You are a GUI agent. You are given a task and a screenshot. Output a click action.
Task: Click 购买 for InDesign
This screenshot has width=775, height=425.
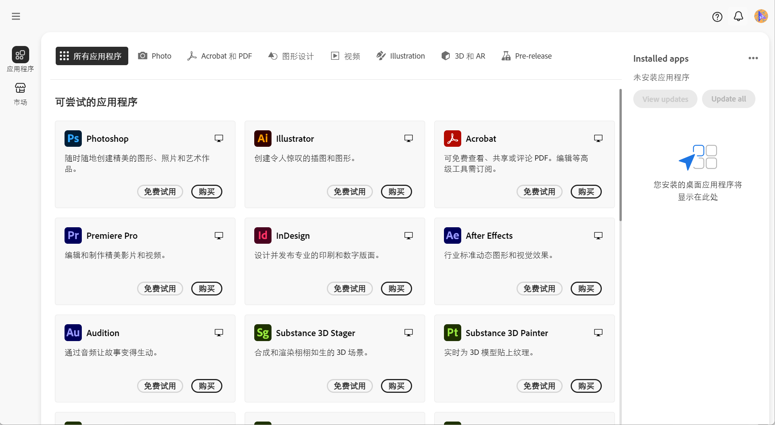tap(396, 289)
